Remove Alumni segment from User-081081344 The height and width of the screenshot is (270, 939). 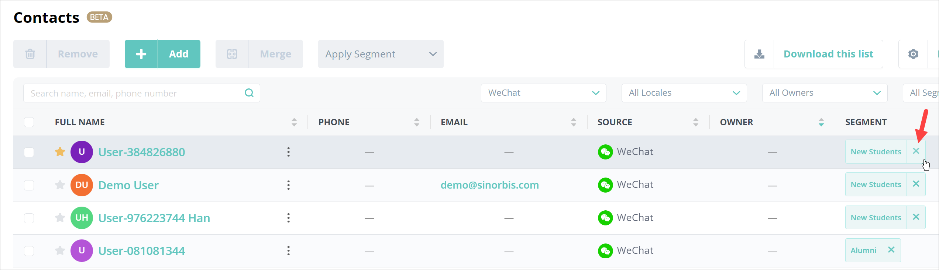click(891, 250)
